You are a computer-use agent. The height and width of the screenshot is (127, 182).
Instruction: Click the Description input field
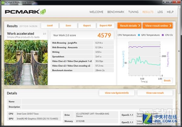pos(97,107)
